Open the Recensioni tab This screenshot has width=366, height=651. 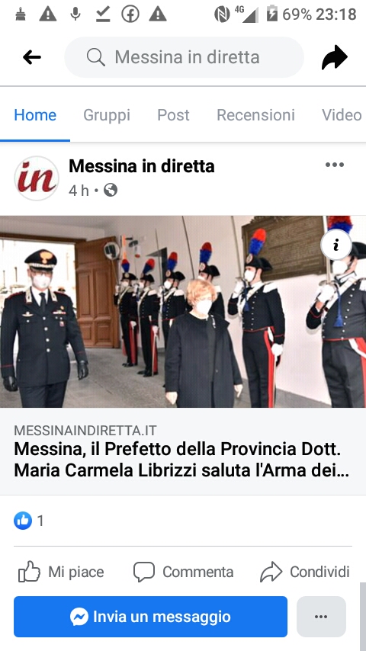point(256,115)
